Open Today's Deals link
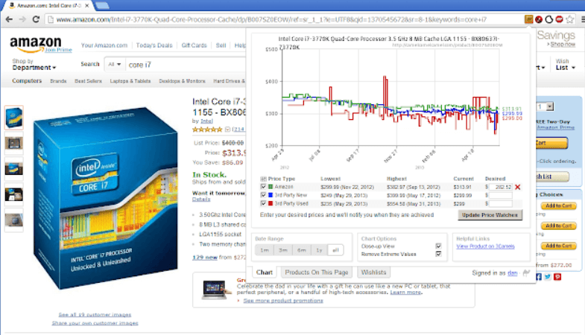 [154, 45]
